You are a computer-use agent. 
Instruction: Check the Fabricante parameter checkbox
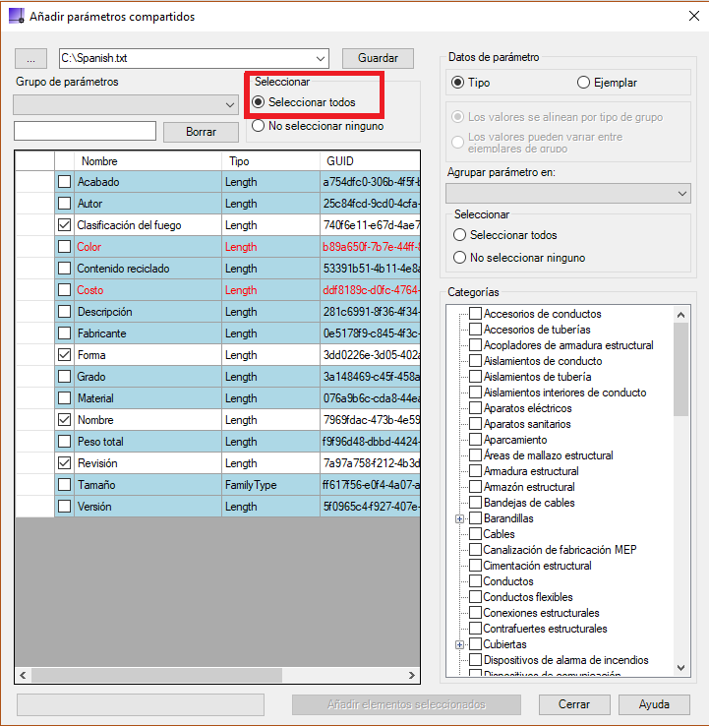pyautogui.click(x=64, y=333)
